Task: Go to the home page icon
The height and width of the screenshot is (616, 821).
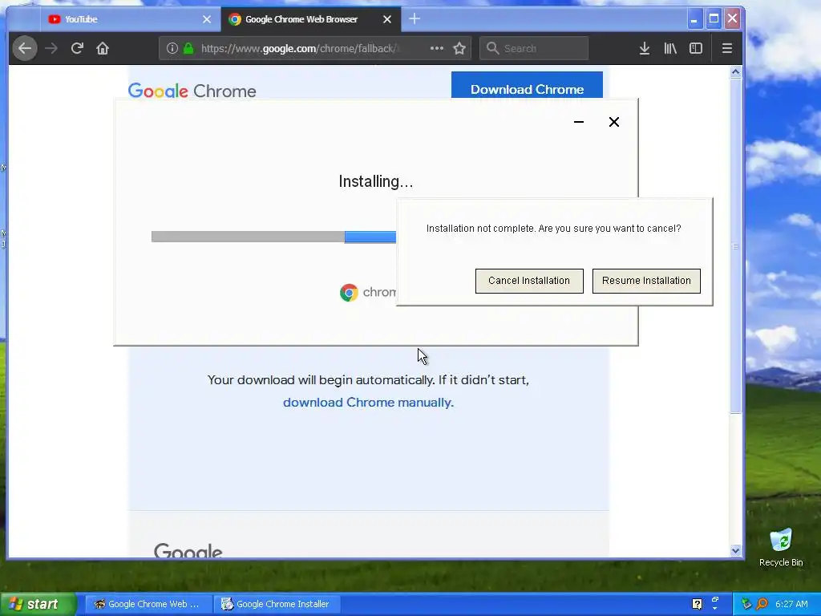Action: [103, 49]
